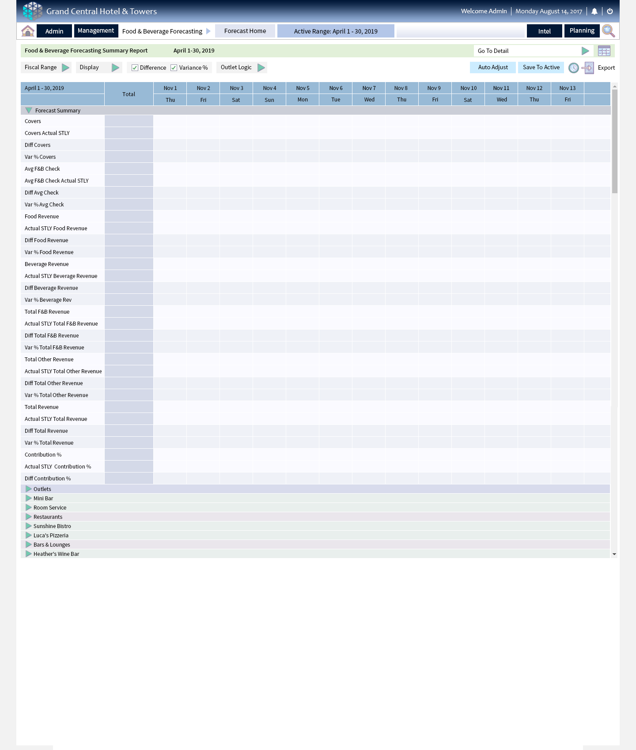This screenshot has width=636, height=750.
Task: Switch to the Planning tab
Action: 582,31
